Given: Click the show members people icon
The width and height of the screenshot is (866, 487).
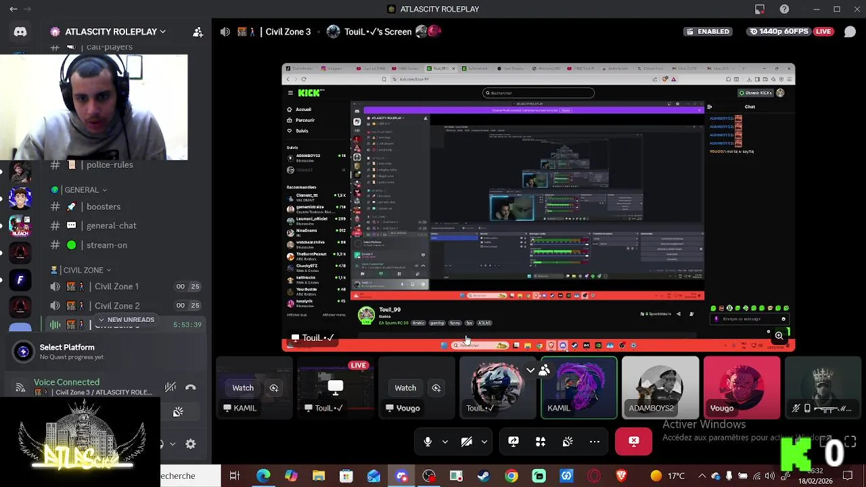Looking at the screenshot, I should coord(544,370).
